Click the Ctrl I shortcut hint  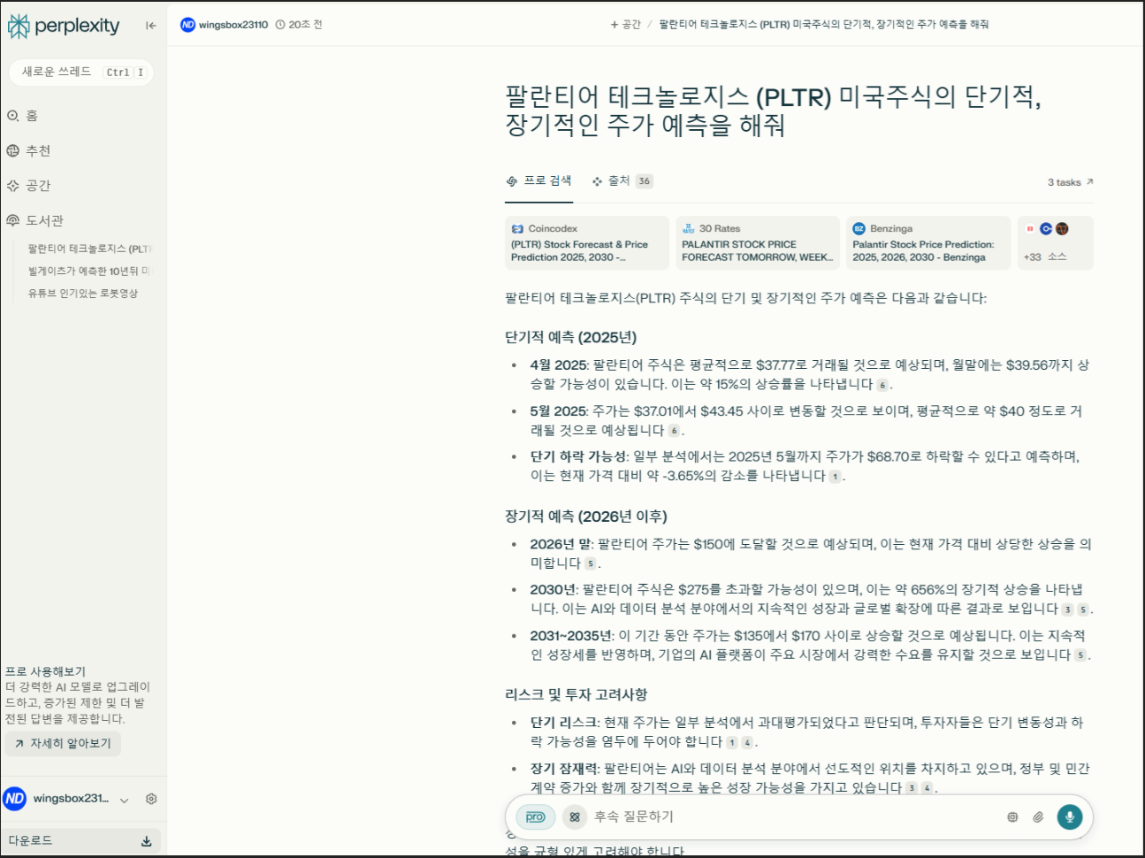click(x=125, y=73)
